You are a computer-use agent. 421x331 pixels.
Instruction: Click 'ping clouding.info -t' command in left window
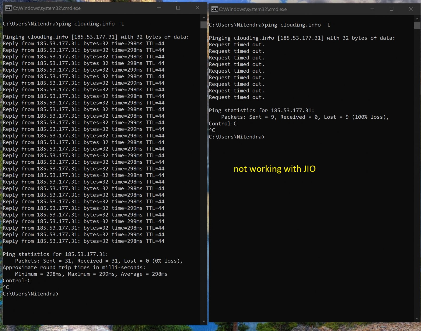pyautogui.click(x=91, y=24)
